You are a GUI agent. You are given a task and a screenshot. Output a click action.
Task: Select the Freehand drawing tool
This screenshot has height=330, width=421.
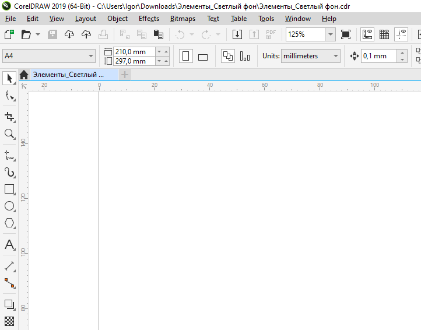pyautogui.click(x=9, y=156)
